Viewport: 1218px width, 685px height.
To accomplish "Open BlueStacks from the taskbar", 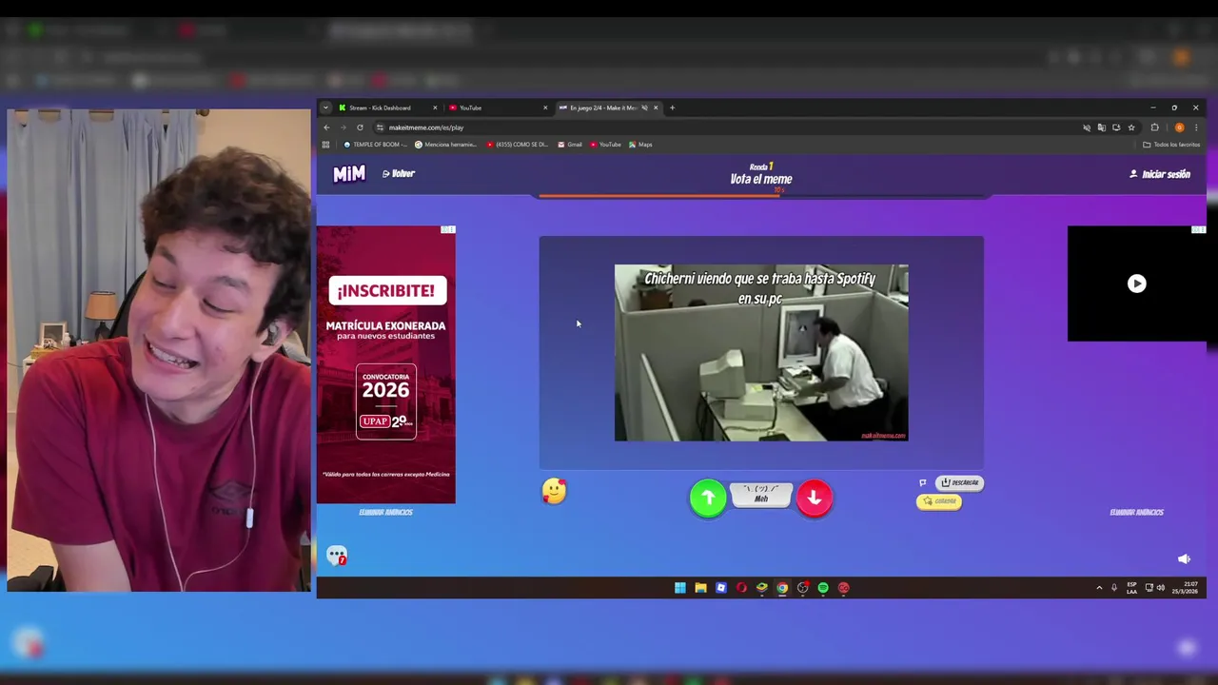I will [761, 588].
